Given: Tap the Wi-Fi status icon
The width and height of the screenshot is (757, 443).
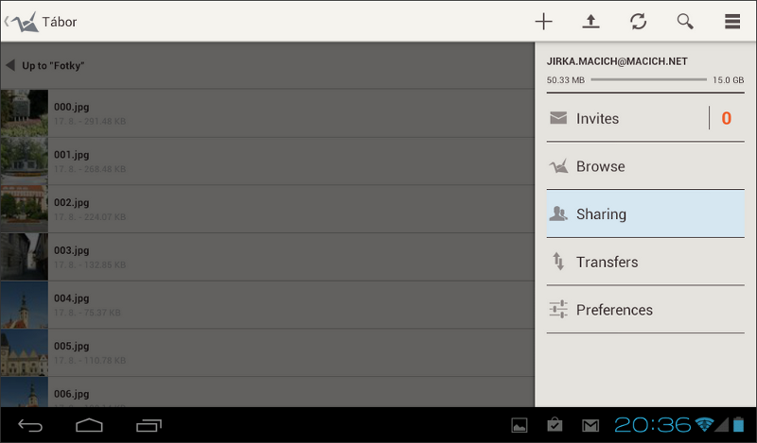Looking at the screenshot, I should tap(704, 425).
